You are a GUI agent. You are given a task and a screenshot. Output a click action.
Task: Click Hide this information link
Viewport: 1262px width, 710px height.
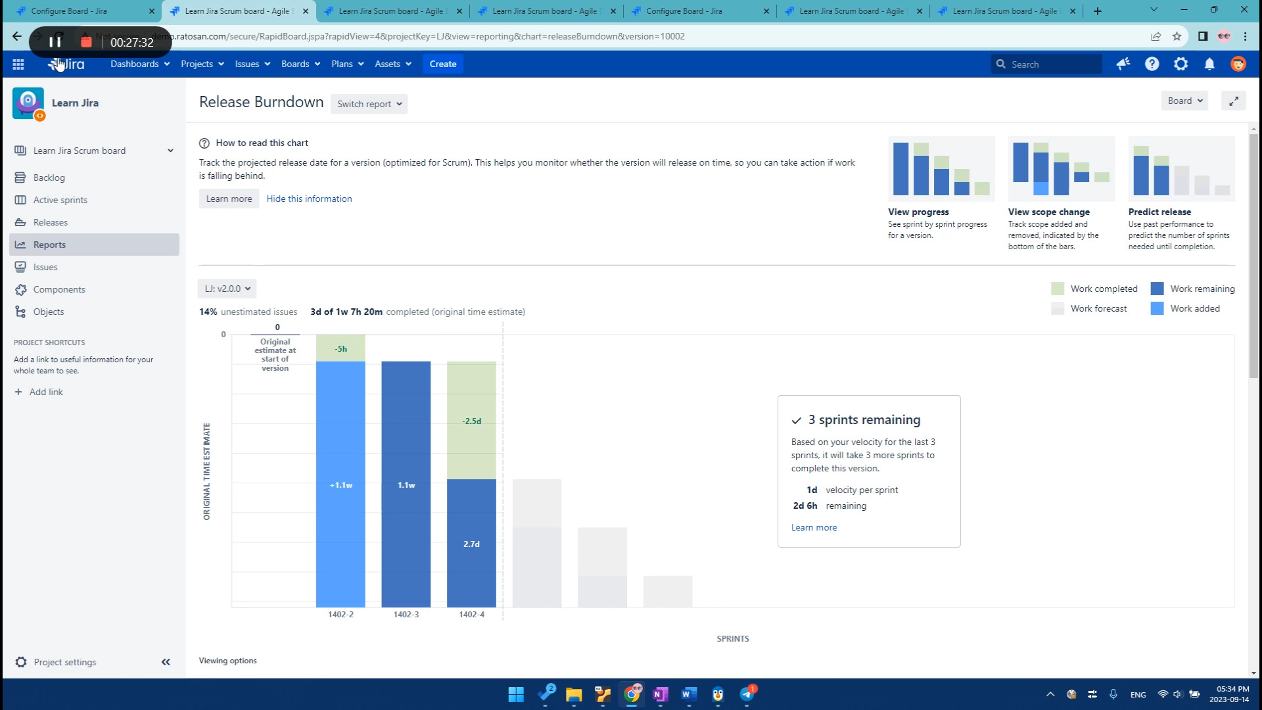[x=309, y=199]
